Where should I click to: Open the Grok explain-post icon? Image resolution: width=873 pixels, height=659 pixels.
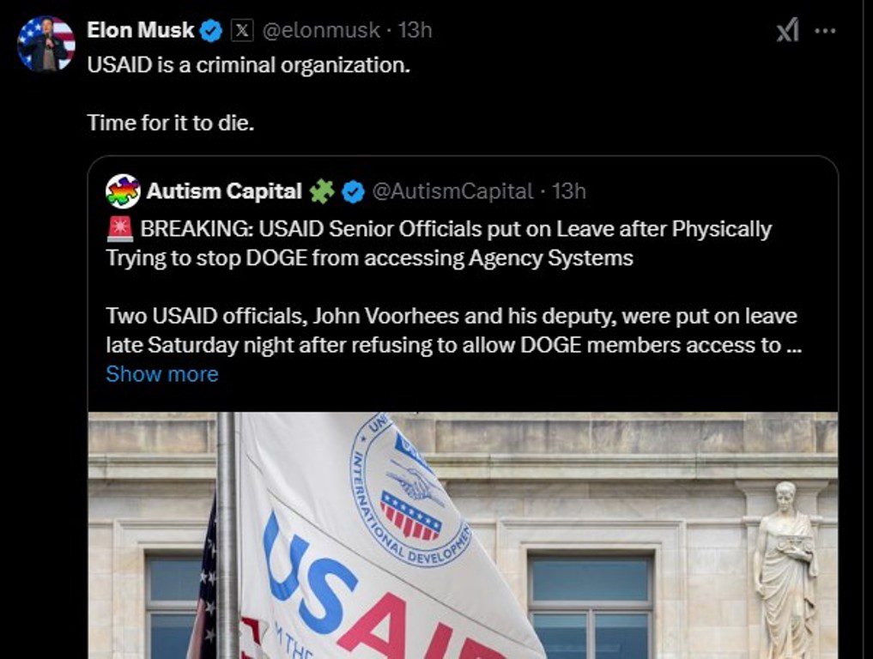click(787, 31)
